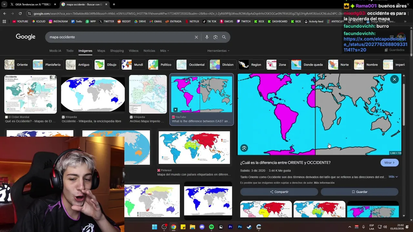Switch to the Shopping tab
Image resolution: width=413 pixels, height=232 pixels.
click(117, 51)
